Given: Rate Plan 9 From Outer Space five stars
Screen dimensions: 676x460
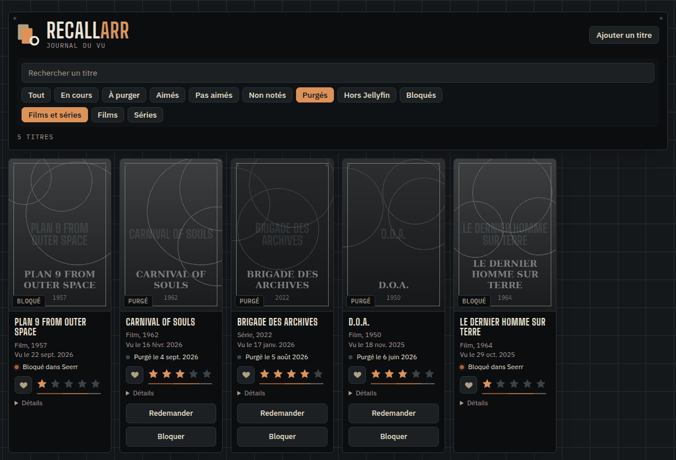Looking at the screenshot, I should point(96,384).
